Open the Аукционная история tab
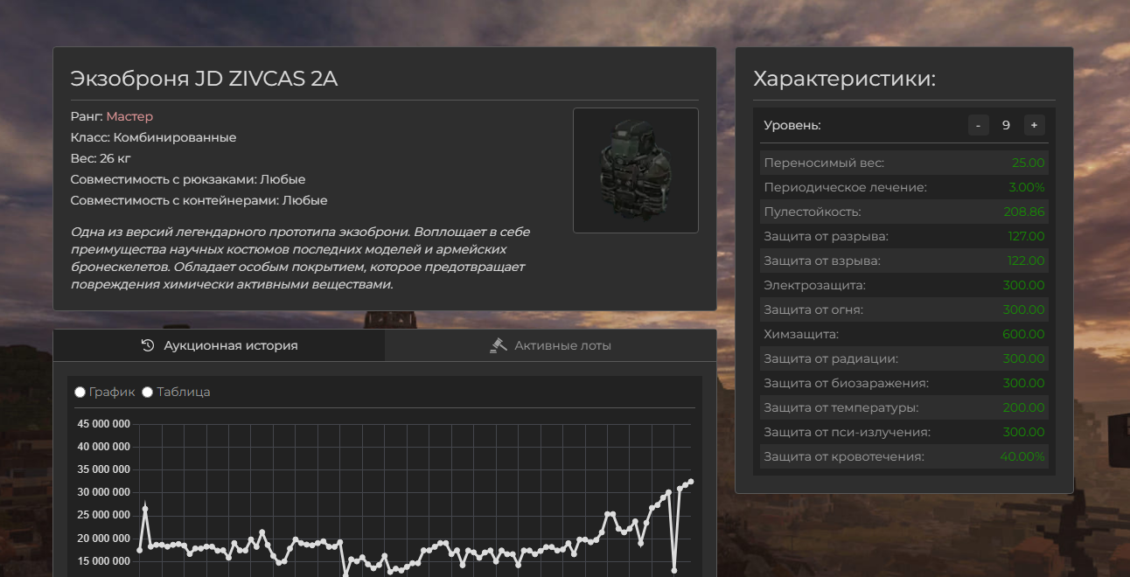 [x=219, y=345]
